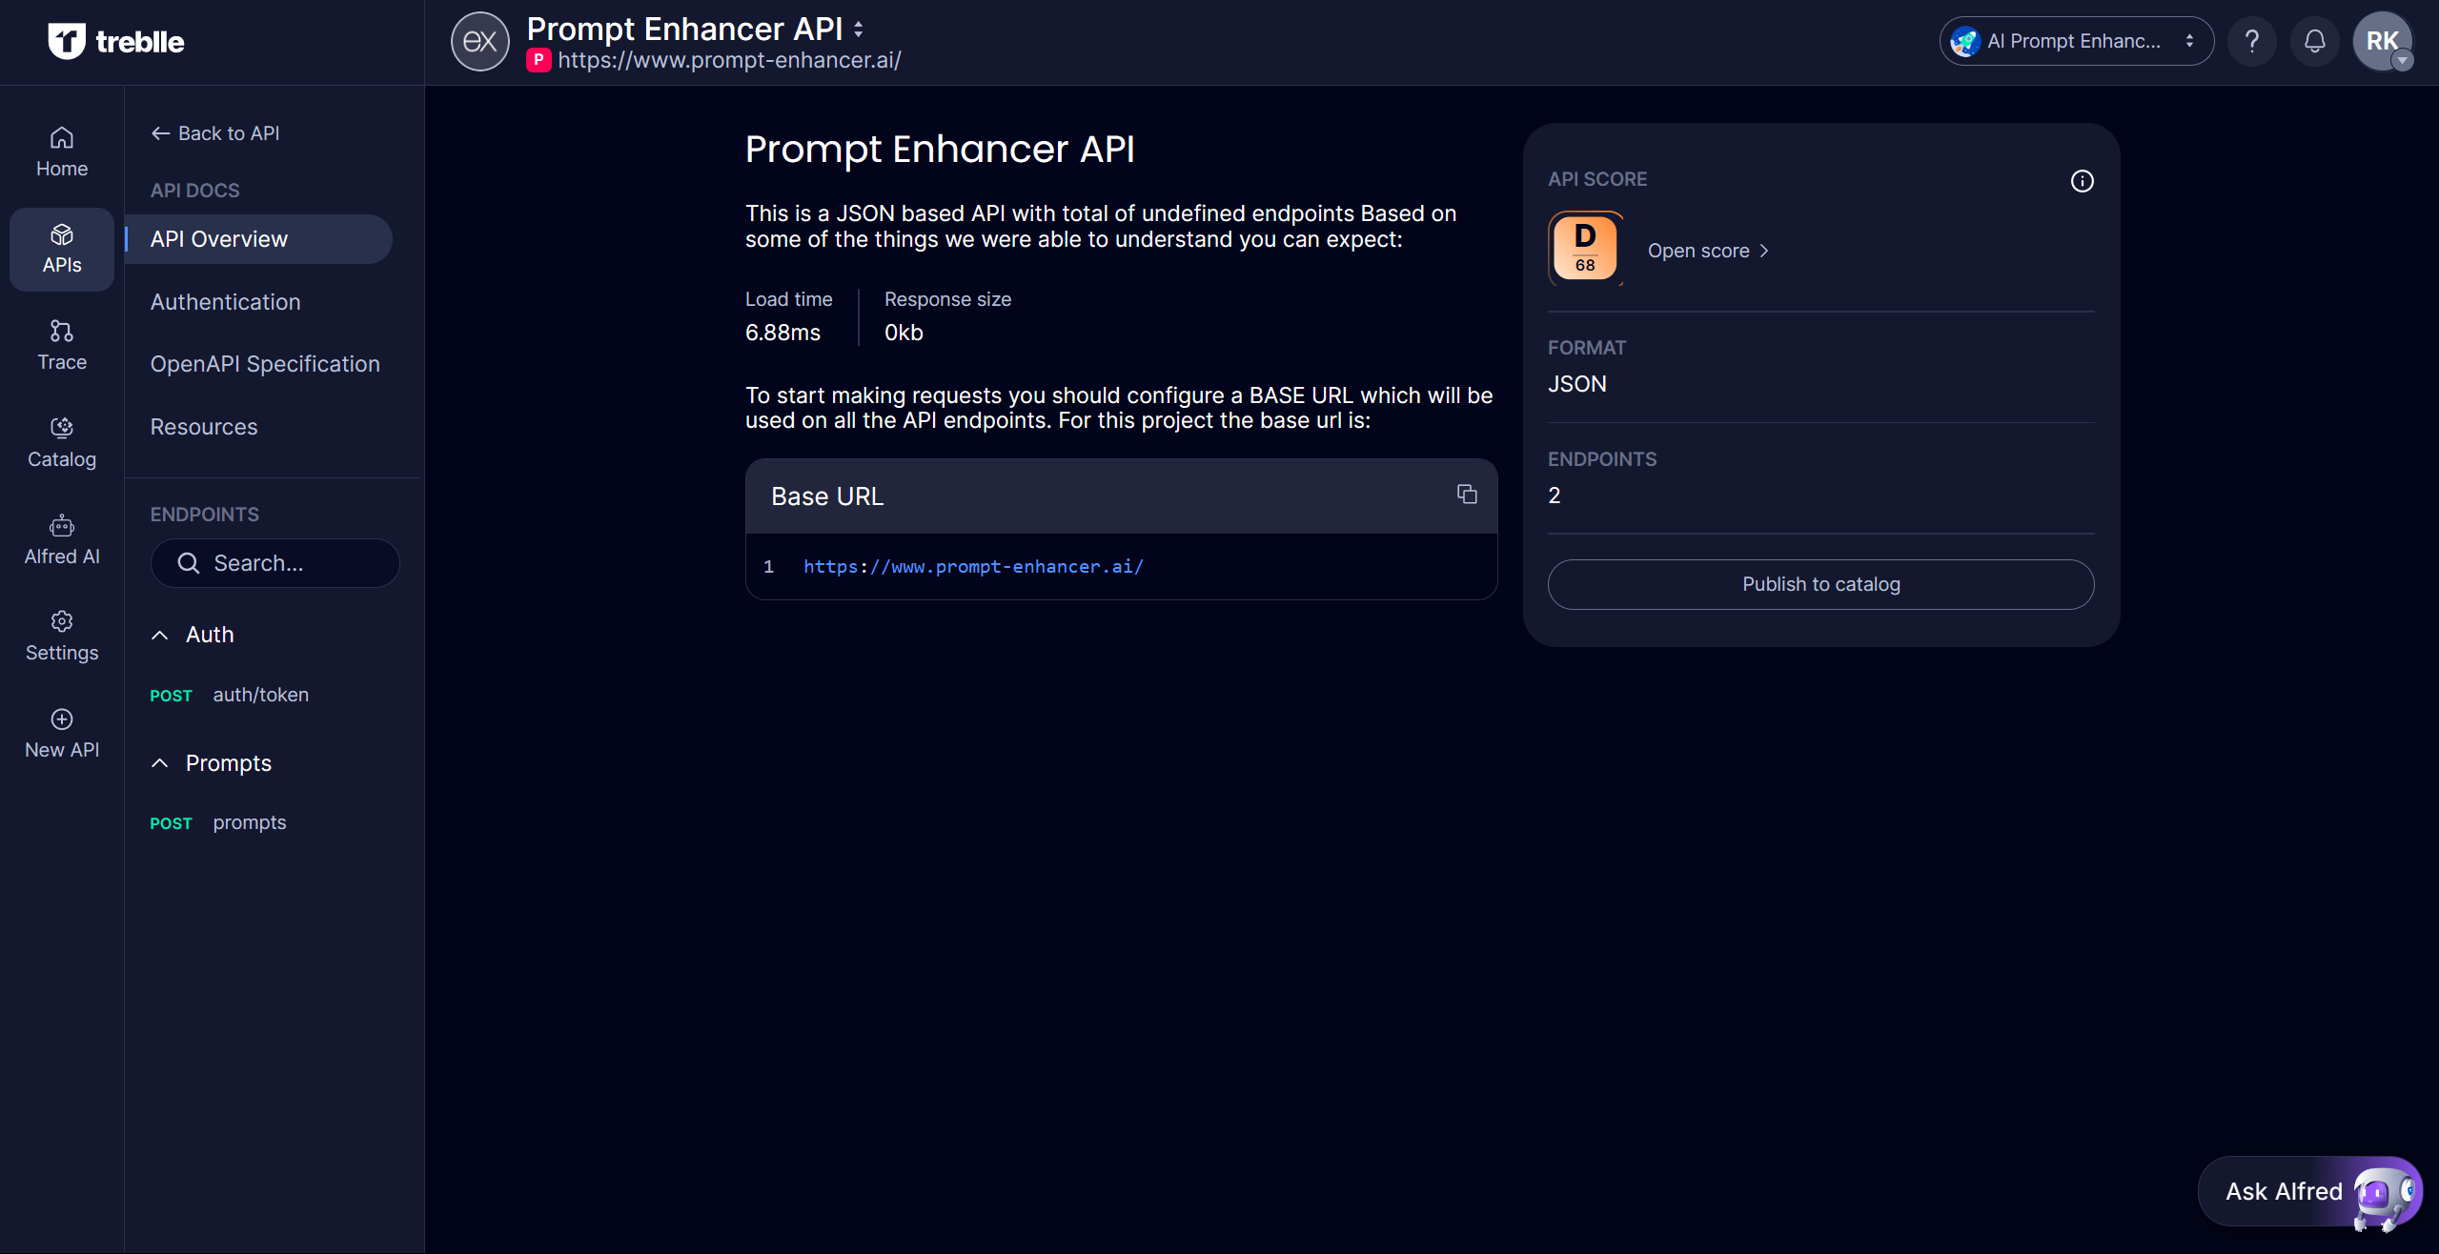The width and height of the screenshot is (2439, 1254).
Task: Click the pink P badge by the URL
Action: pos(539,60)
